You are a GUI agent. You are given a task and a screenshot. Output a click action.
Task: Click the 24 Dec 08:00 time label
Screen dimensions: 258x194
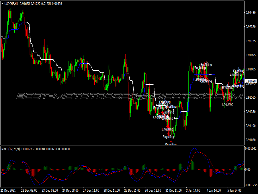(71, 190)
